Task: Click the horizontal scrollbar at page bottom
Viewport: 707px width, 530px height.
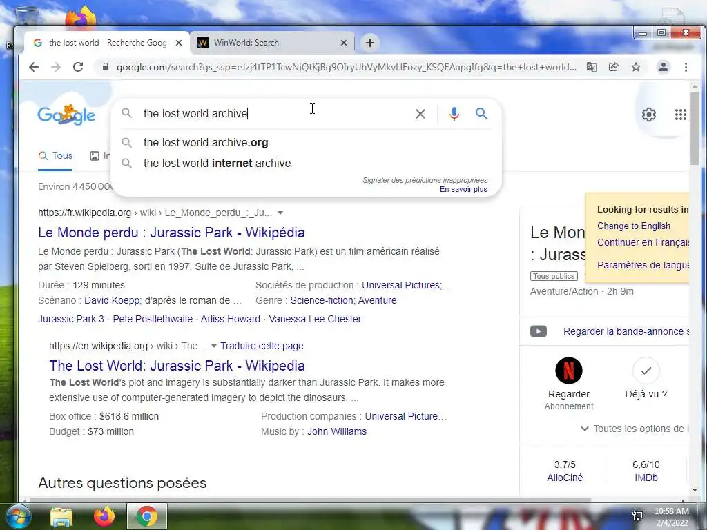Action: pyautogui.click(x=311, y=500)
